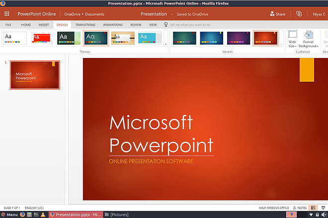
Task: Select the DESIGN tab
Action: [62, 25]
